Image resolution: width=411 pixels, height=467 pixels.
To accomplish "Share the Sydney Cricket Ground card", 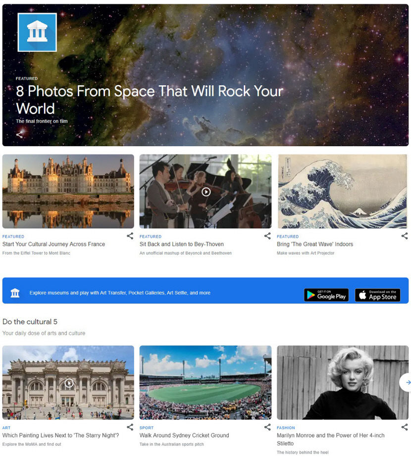I will point(267,427).
